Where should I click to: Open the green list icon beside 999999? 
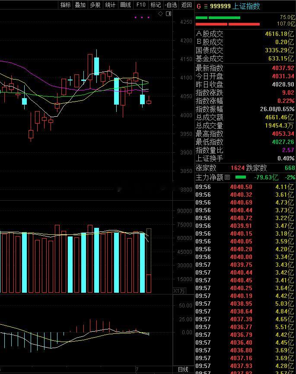tap(205, 6)
